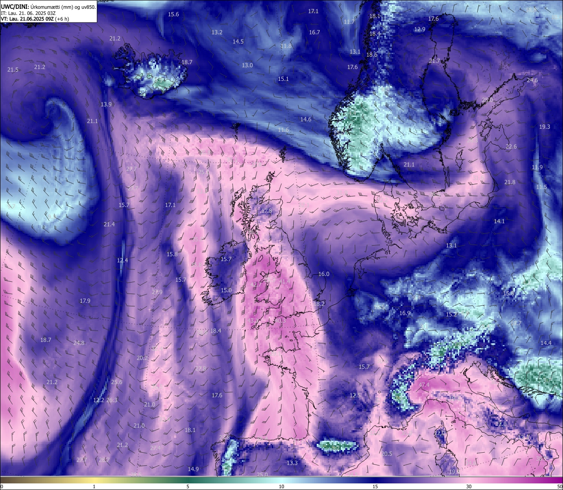Click the 12.9 value on the map

(x=420, y=29)
